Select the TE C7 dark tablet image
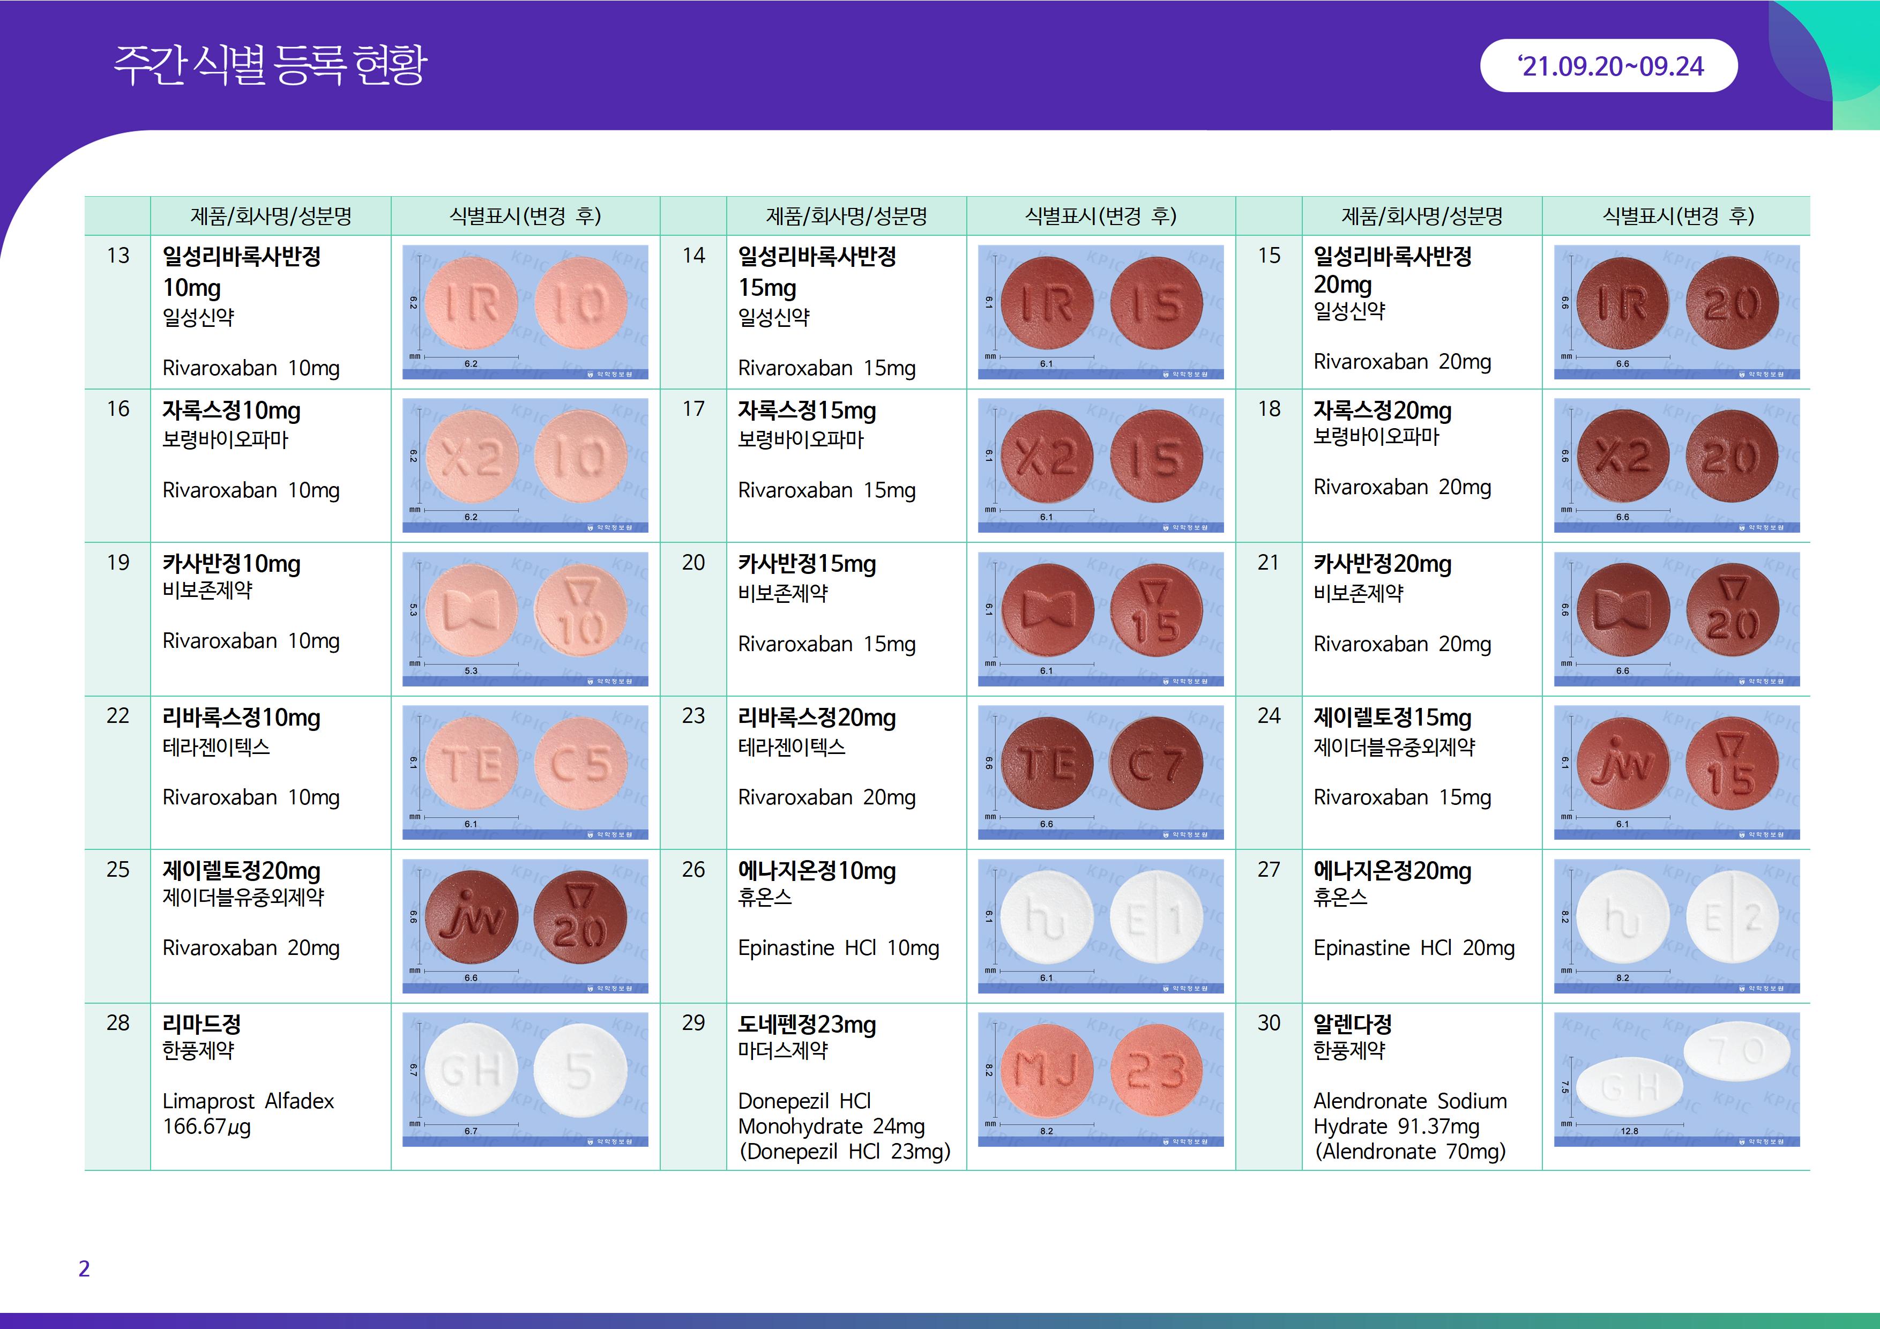 pos(1100,771)
